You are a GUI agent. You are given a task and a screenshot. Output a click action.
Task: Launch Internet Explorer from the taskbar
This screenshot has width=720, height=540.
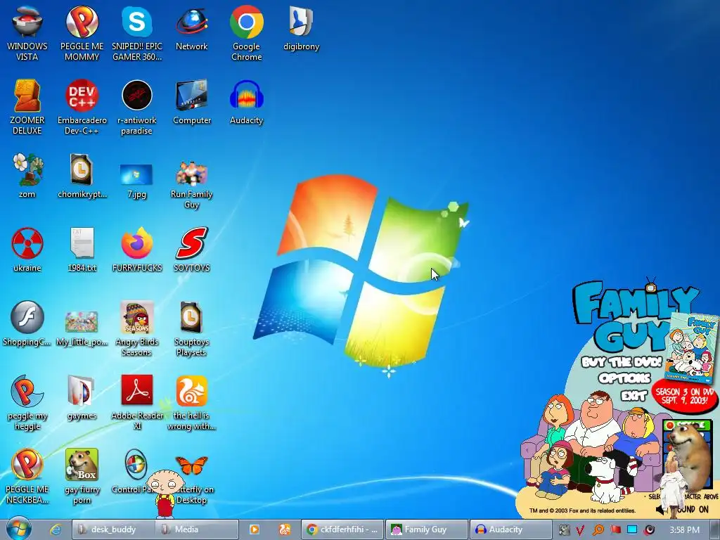56,529
